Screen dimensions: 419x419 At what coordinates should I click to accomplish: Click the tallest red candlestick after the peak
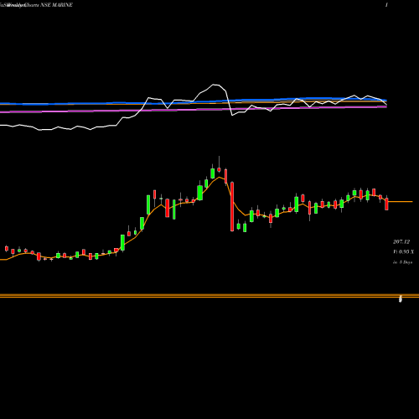pos(232,206)
